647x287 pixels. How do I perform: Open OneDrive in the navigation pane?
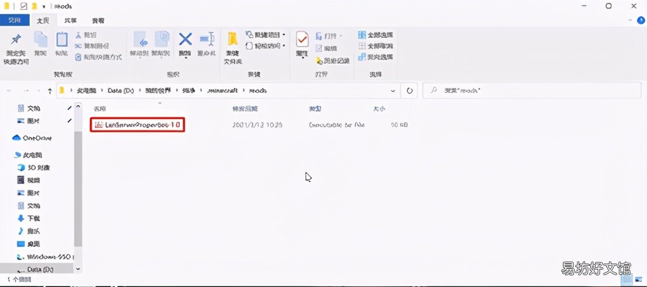[x=32, y=138]
